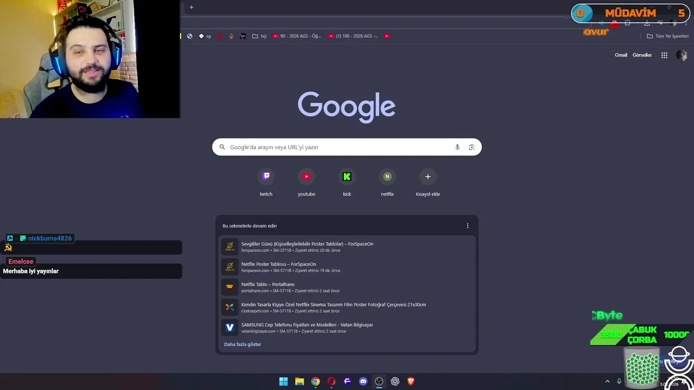This screenshot has width=694, height=390.
Task: Start voice search with microphone icon
Action: tap(457, 147)
